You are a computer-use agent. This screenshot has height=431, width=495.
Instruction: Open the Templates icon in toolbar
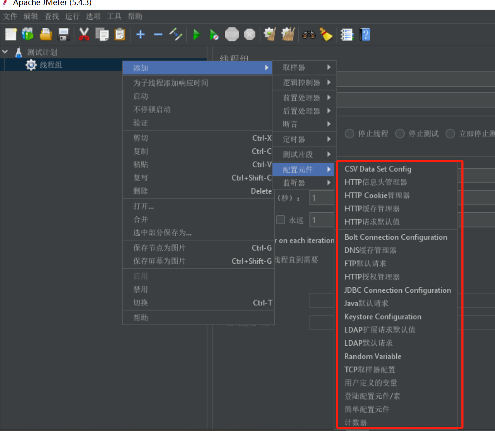[x=28, y=34]
